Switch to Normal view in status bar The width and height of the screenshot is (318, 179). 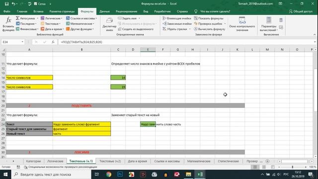255,167
